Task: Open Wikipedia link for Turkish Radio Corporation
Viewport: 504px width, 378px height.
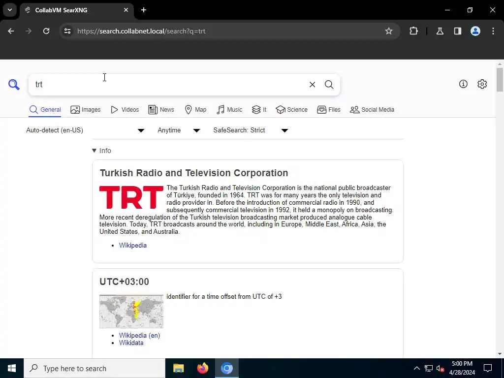Action: click(x=133, y=246)
